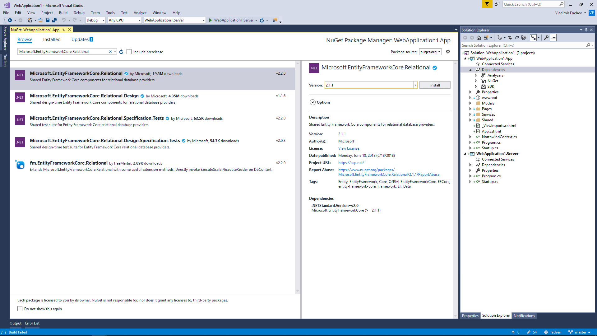The width and height of the screenshot is (597, 336).
Task: Toggle Show All Files in Solution Explorer
Action: [524, 38]
